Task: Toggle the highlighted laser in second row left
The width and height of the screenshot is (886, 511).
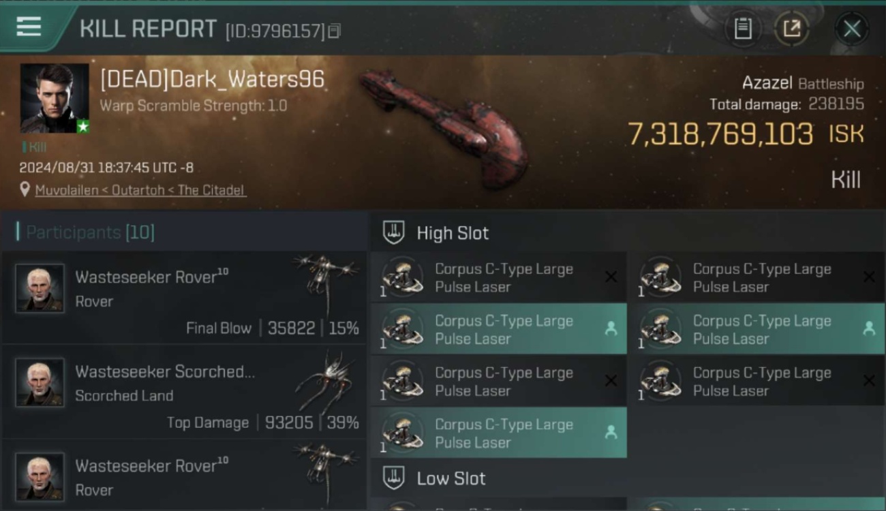Action: pos(499,330)
